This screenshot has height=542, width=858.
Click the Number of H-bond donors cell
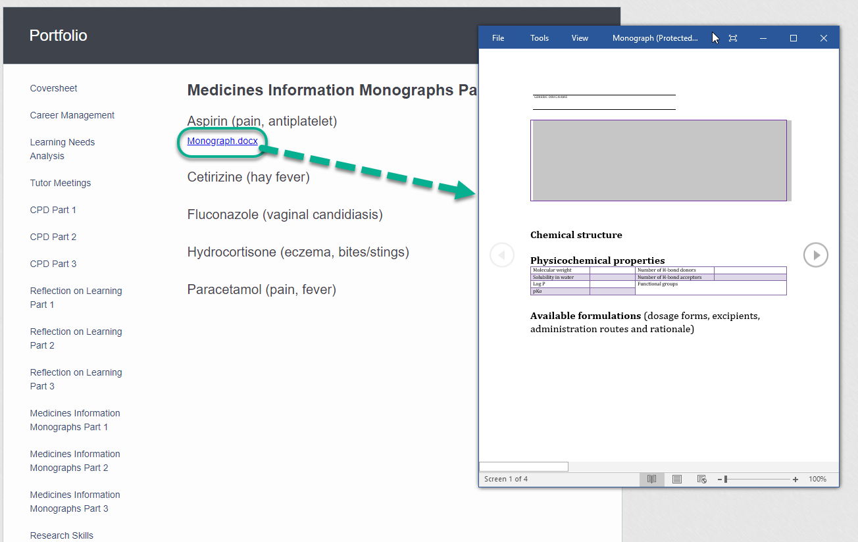point(674,270)
